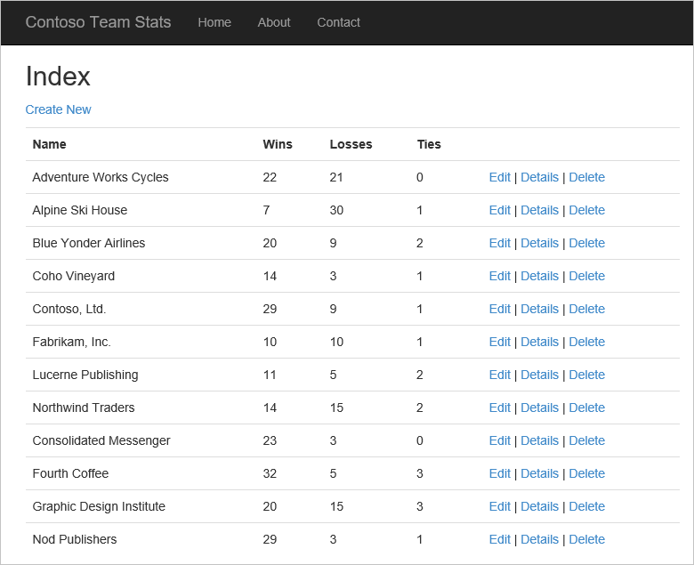Select Alpine Ski House losses value 30
The width and height of the screenshot is (694, 565).
[x=336, y=210]
